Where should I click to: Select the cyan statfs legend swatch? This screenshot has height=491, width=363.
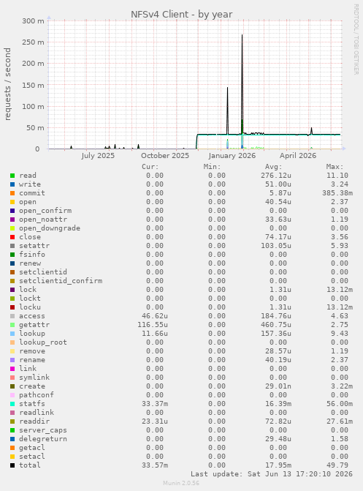click(12, 404)
